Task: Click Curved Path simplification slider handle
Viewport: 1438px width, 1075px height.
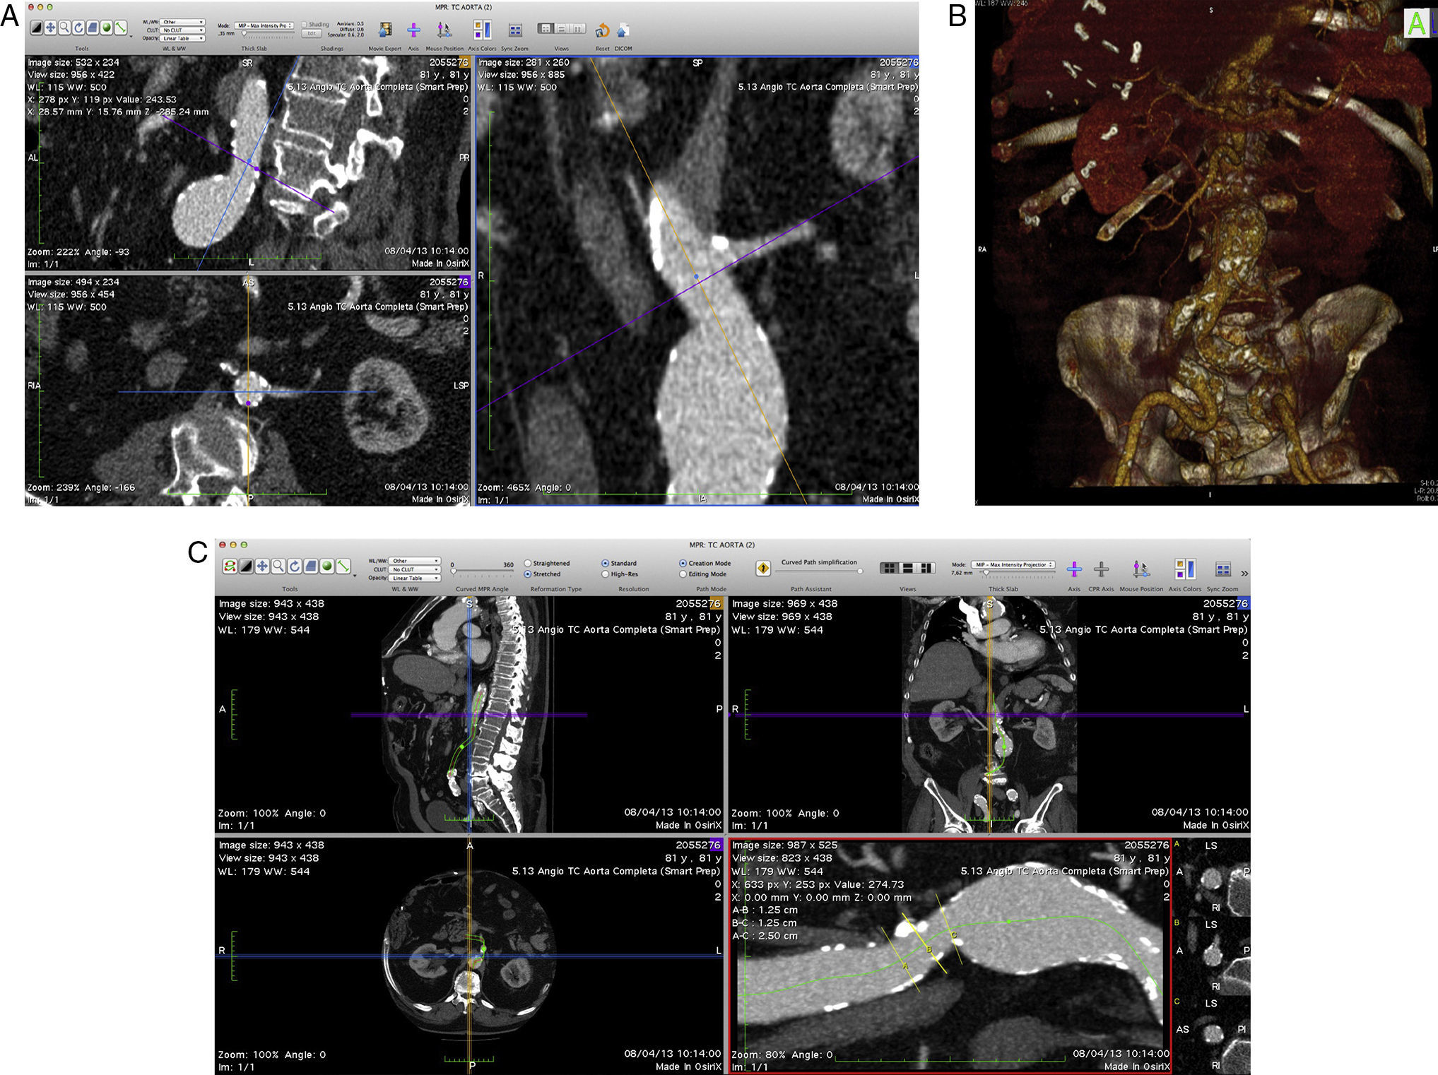Action: click(859, 571)
